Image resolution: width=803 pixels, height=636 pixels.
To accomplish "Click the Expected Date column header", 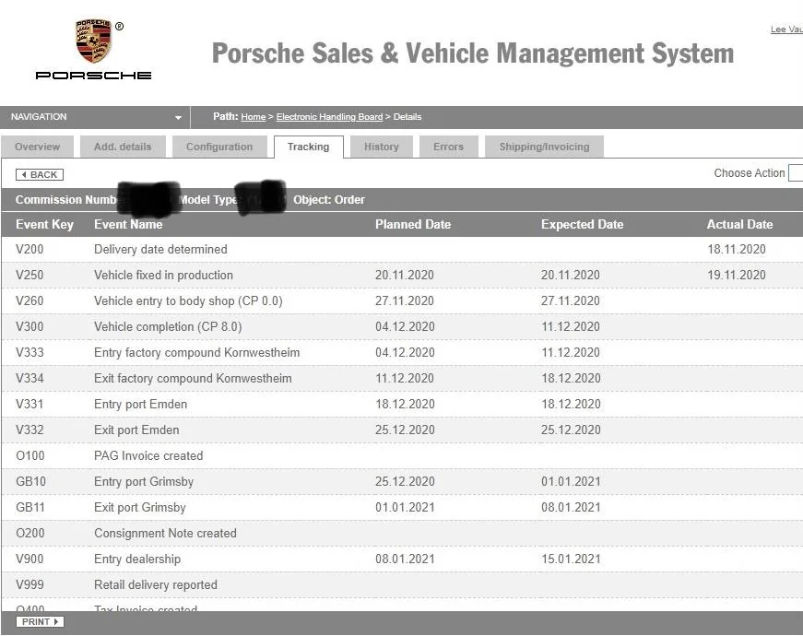I will [583, 224].
